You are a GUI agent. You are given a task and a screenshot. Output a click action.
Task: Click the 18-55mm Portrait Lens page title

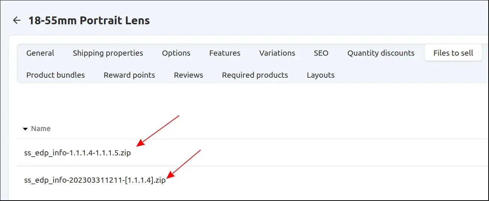pos(89,20)
